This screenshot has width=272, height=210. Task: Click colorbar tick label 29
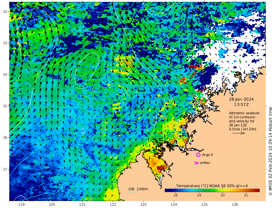tap(199, 195)
